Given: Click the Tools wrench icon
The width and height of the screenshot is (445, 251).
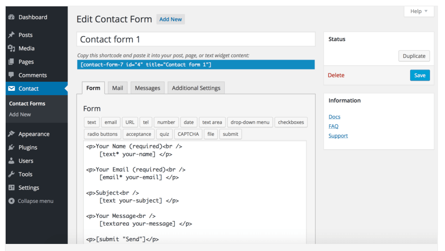Looking at the screenshot, I should pyautogui.click(x=11, y=174).
